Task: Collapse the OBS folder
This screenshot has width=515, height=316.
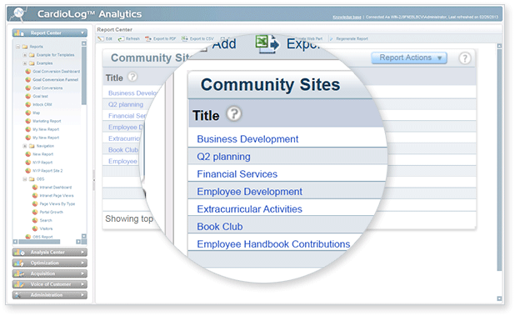Action: click(x=25, y=179)
